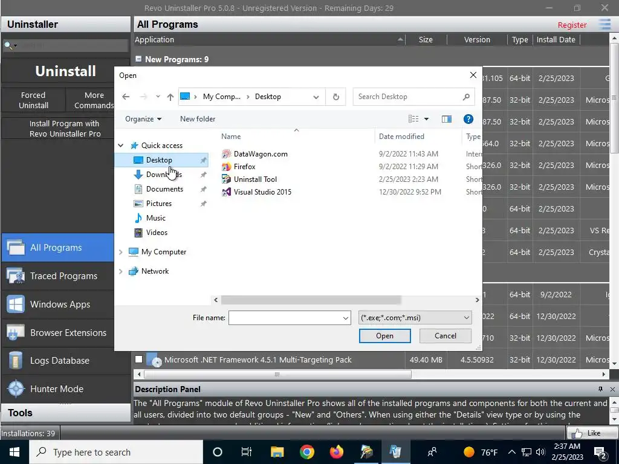This screenshot has height=464, width=619.
Task: Select Downloads in Quick access
Action: coord(164,175)
